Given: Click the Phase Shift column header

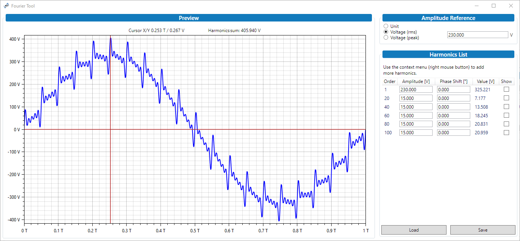Looking at the screenshot, I should (x=454, y=81).
